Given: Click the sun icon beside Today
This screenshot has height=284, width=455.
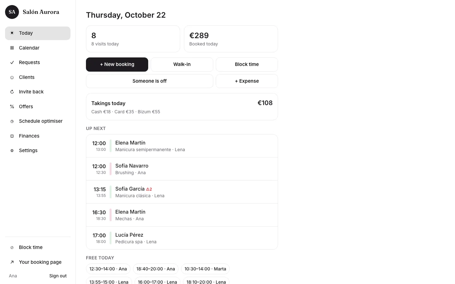Looking at the screenshot, I should click(12, 33).
